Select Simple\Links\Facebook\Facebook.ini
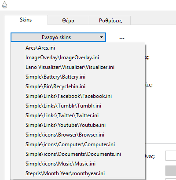Viewport: 176px width, 180px height. (78, 96)
